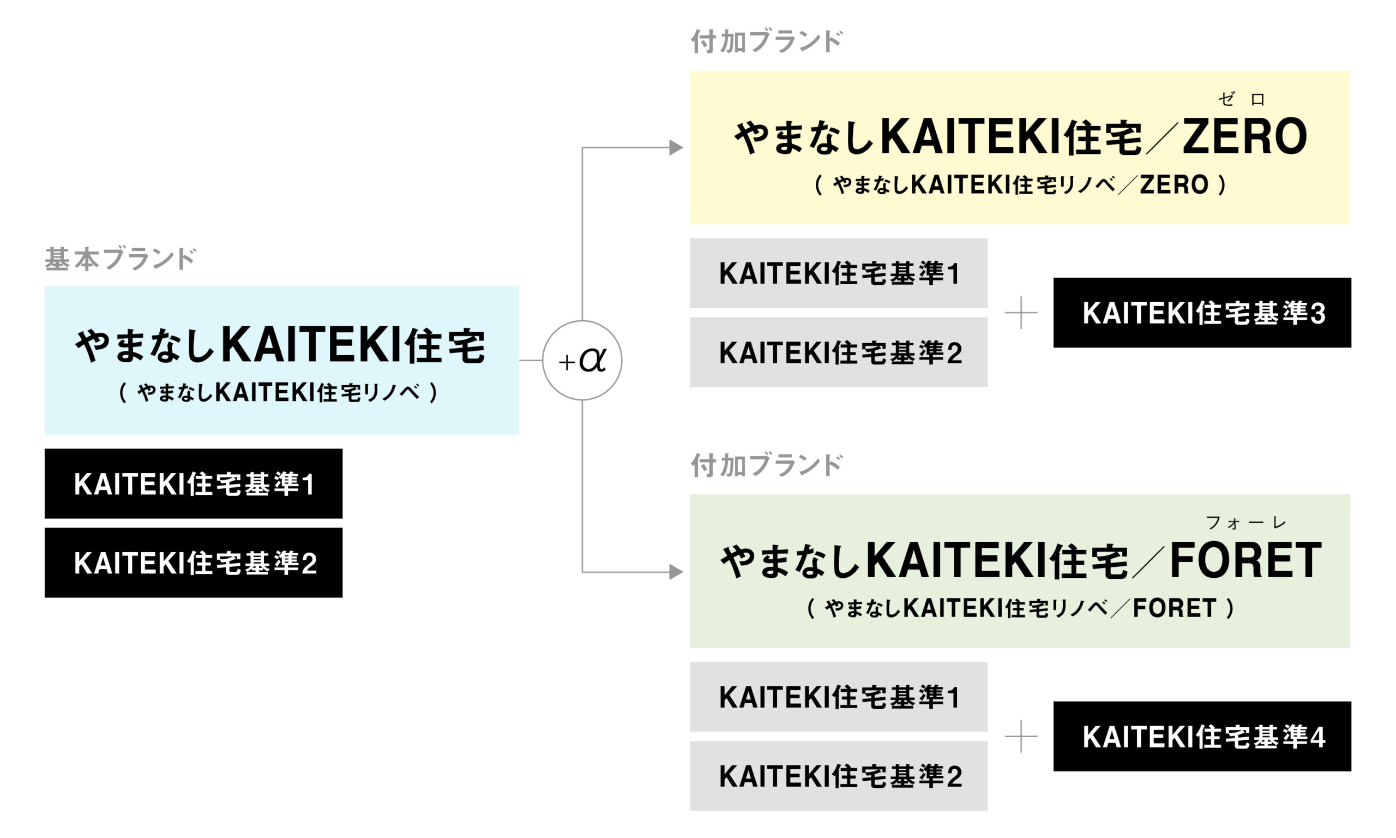
Task: Click the +α circle symbol
Action: pyautogui.click(x=582, y=360)
